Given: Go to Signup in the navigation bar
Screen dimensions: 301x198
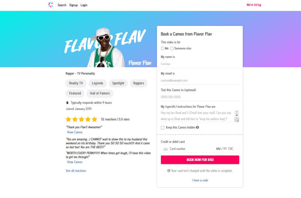Looking at the screenshot, I should 73,5.
